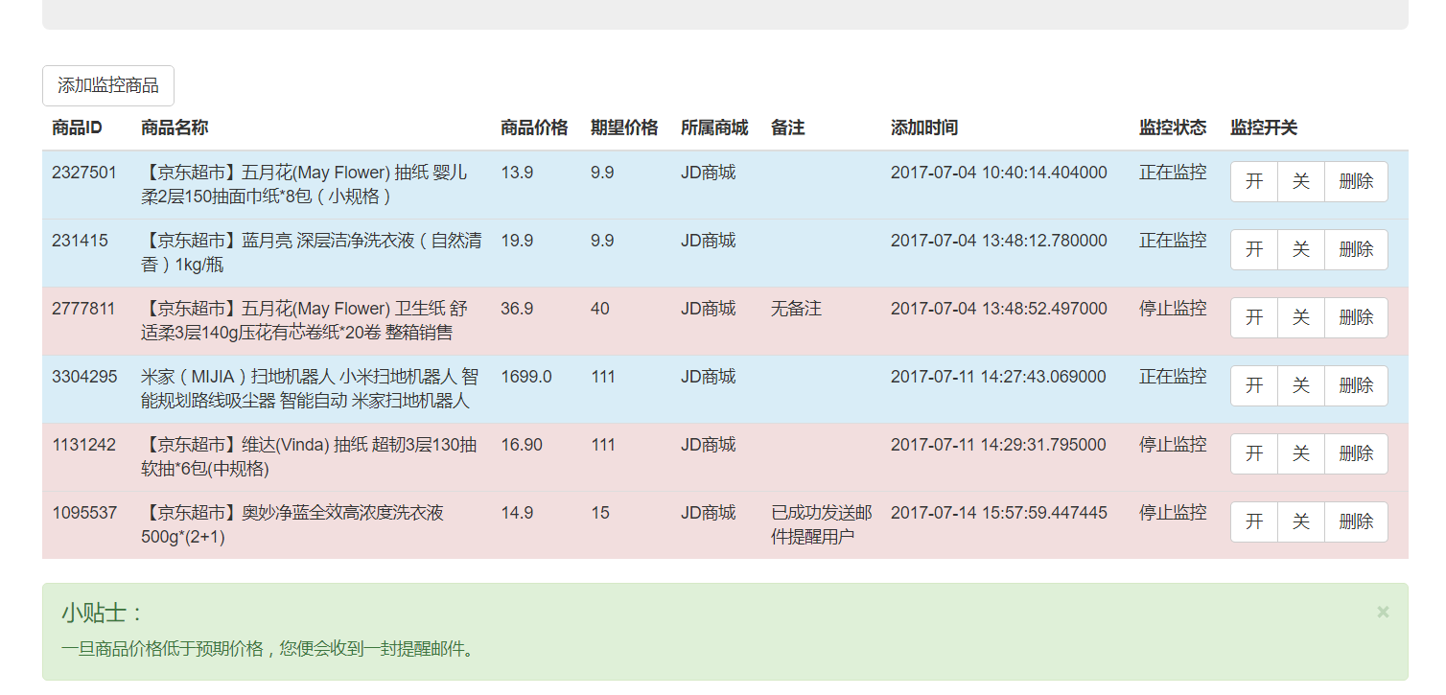Turn off monitoring for product 3304295
Image resolution: width=1446 pixels, height=695 pixels.
[1301, 385]
